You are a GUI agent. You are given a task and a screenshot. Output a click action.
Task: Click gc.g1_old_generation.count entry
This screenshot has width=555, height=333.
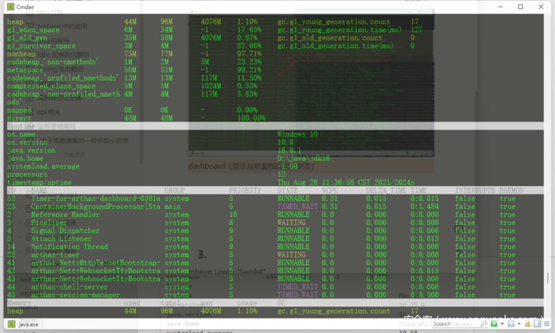329,38
